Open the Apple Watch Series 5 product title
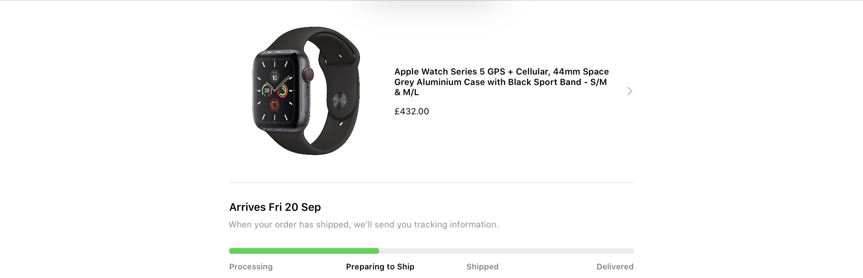The image size is (863, 278). (x=502, y=82)
